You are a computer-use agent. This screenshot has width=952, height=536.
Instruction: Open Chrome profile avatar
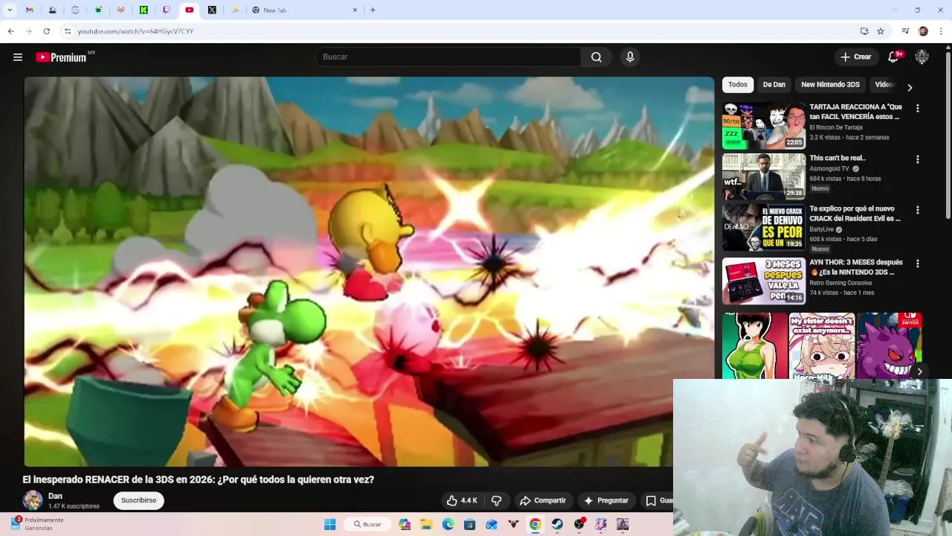click(923, 31)
